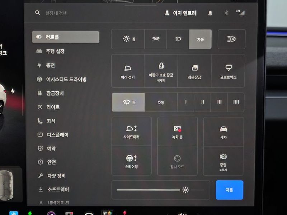This screenshot has width=287, height=215.
Task: Activate the 세차 car wash mode
Action: coord(224,132)
